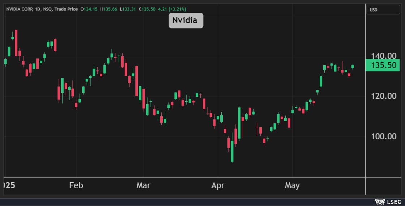Click the Low value L133.31
Screen dimensions: 405x206
click(128, 9)
